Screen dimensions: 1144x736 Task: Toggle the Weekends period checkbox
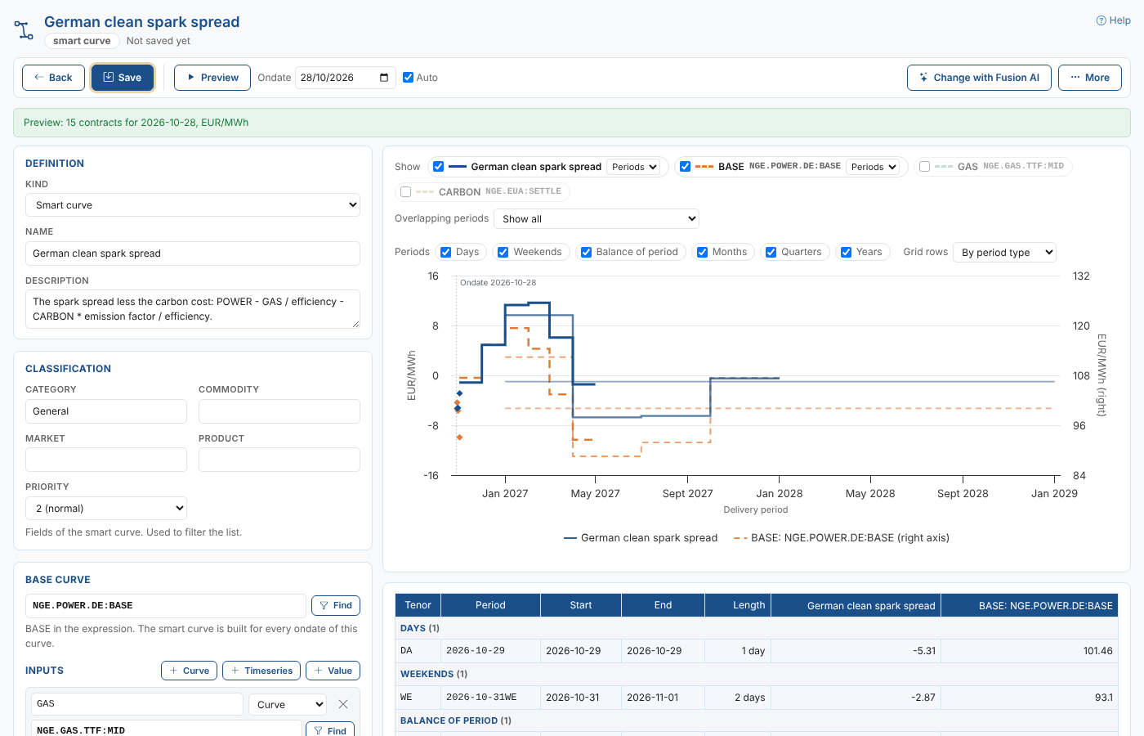pos(503,253)
